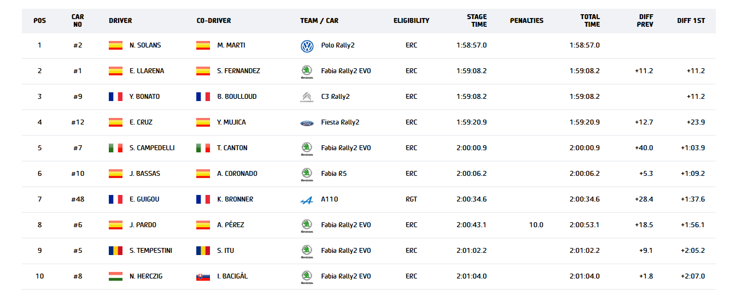Click the Škoda logo in E. Llarena's row
Screen dimensions: 736x290
pos(307,72)
